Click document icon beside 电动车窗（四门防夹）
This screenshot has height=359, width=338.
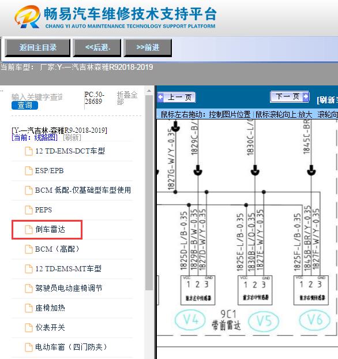point(29,347)
